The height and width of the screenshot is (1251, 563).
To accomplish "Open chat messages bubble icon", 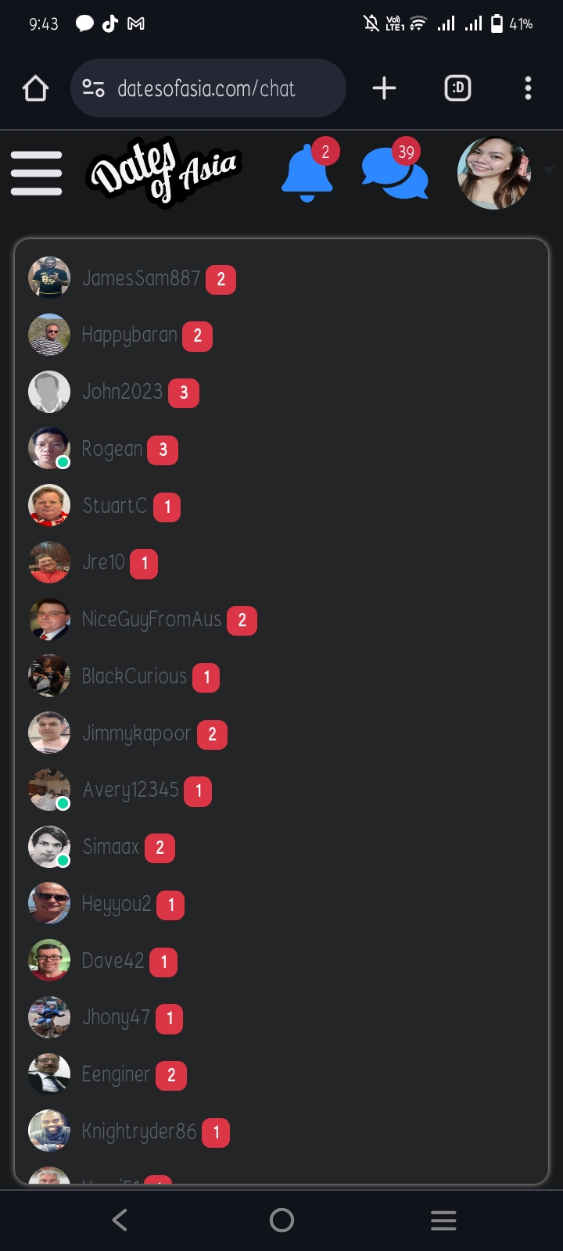I will click(x=395, y=173).
